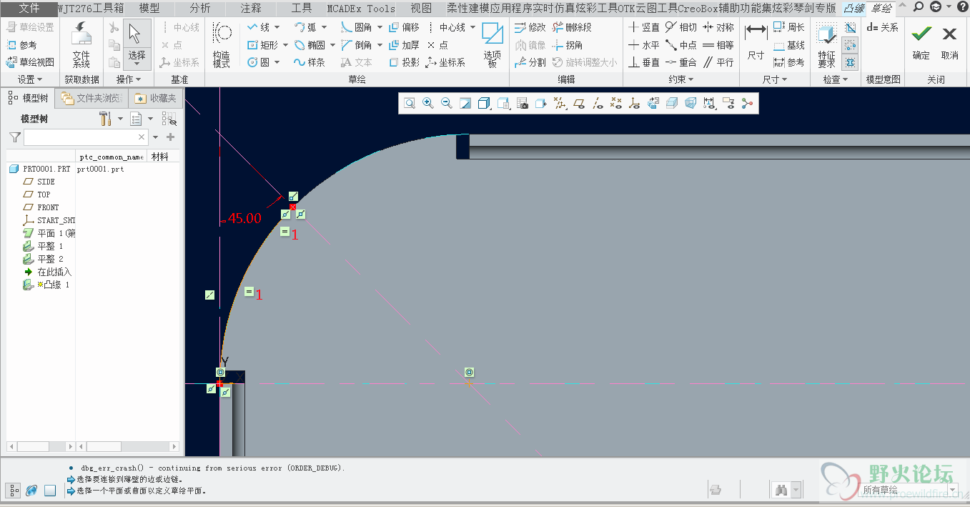Screen dimensions: 970x507
Task: Click the Modify (修改) edit tool
Action: [x=530, y=27]
